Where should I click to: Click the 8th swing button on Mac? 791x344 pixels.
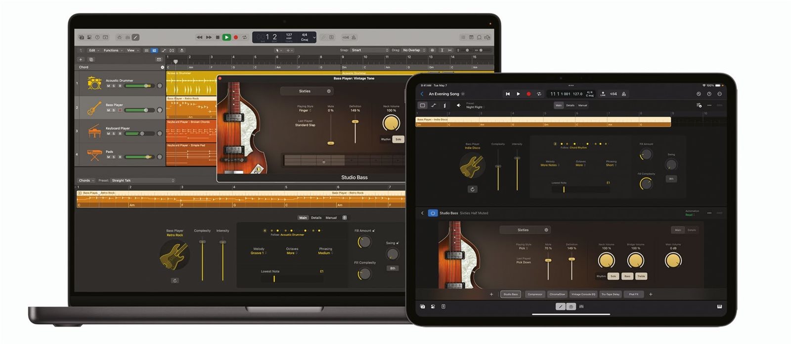393,268
